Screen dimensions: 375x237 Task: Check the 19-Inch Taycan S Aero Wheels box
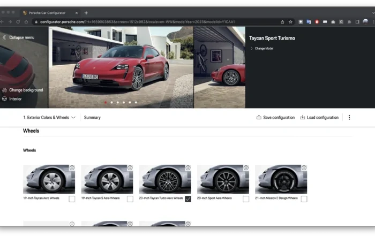coord(130,199)
